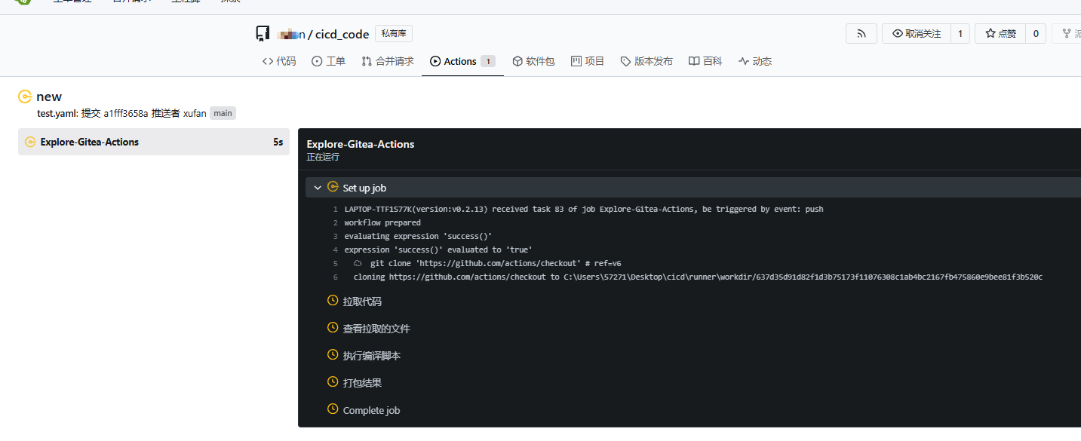Switch to the 代码 tab

(x=279, y=61)
